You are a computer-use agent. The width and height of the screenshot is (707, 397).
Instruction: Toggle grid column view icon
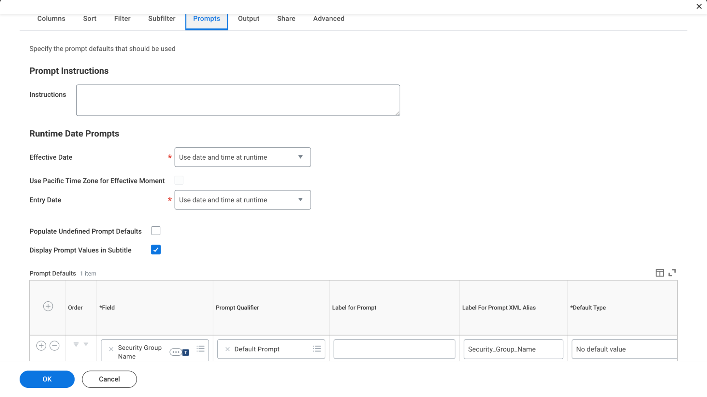660,273
